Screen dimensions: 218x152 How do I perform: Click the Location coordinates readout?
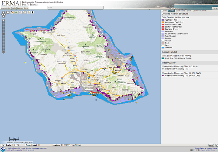pos(66,145)
